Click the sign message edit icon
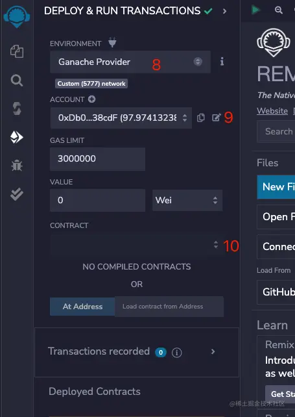Image resolution: width=295 pixels, height=417 pixels. pos(216,118)
